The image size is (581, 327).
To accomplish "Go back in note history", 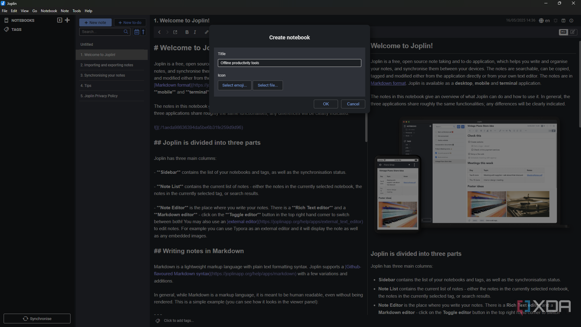I will click(159, 32).
